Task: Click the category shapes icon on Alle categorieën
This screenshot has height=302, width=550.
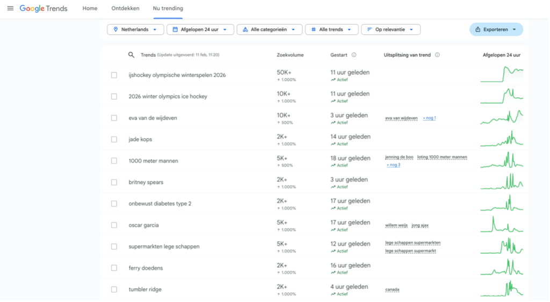Action: pos(245,30)
